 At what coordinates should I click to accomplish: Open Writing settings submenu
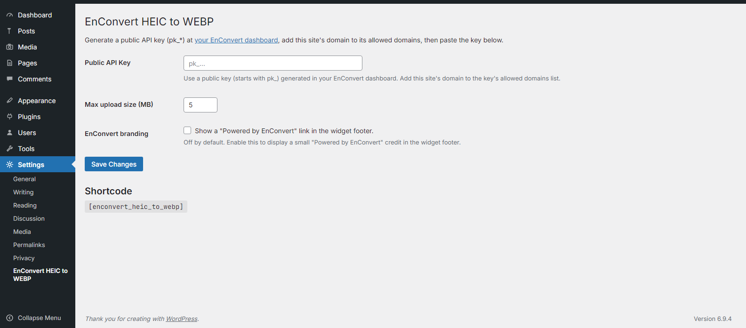point(24,192)
